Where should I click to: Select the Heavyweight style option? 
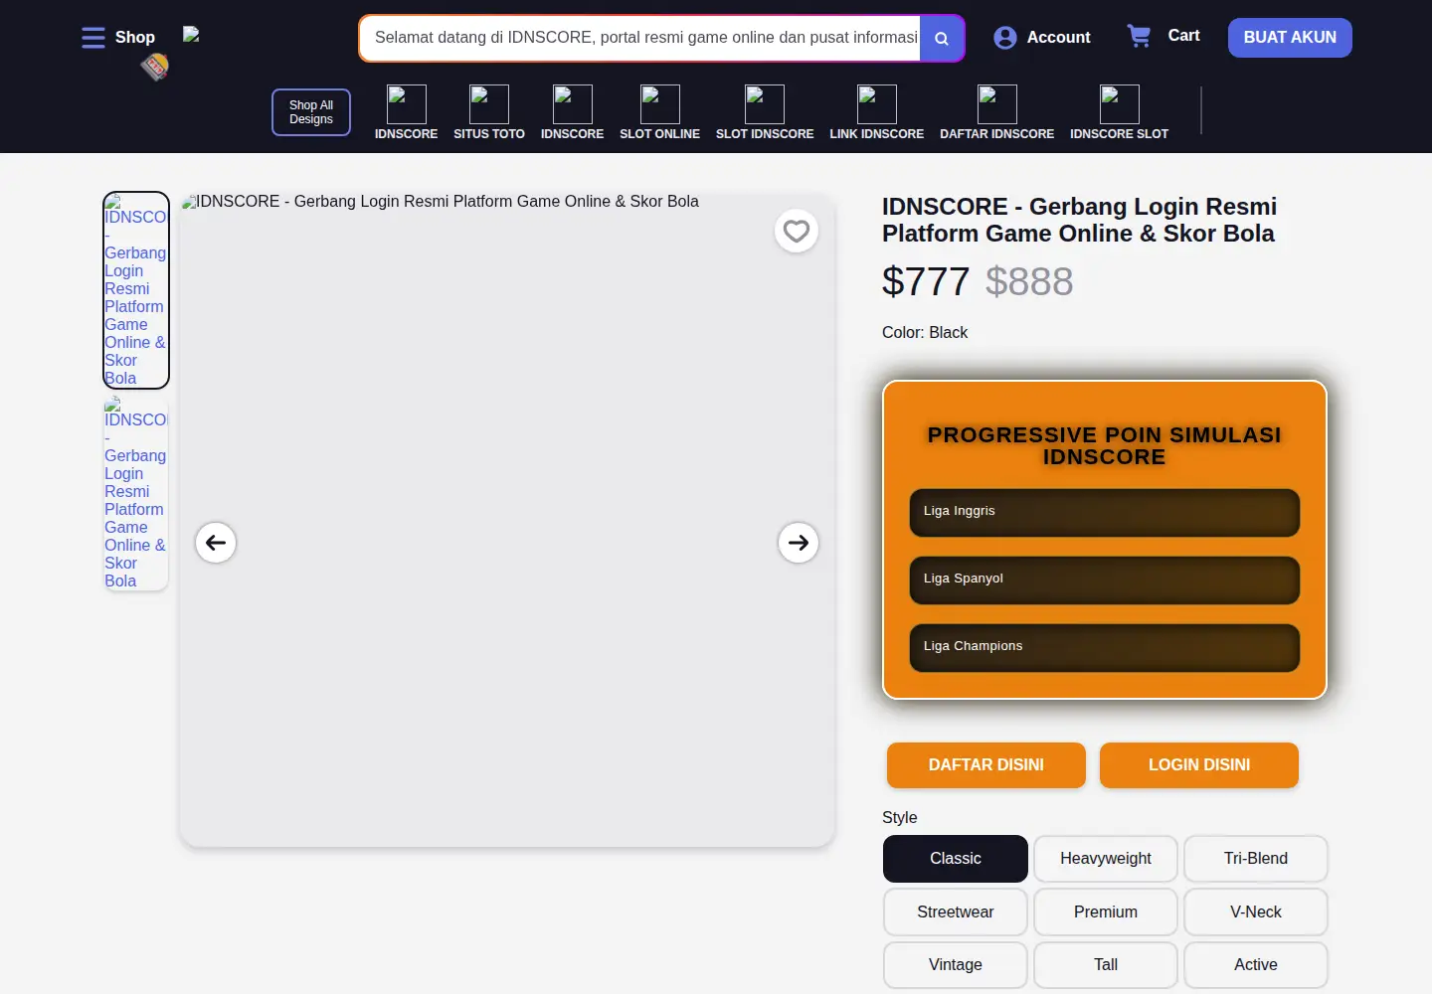tap(1106, 859)
